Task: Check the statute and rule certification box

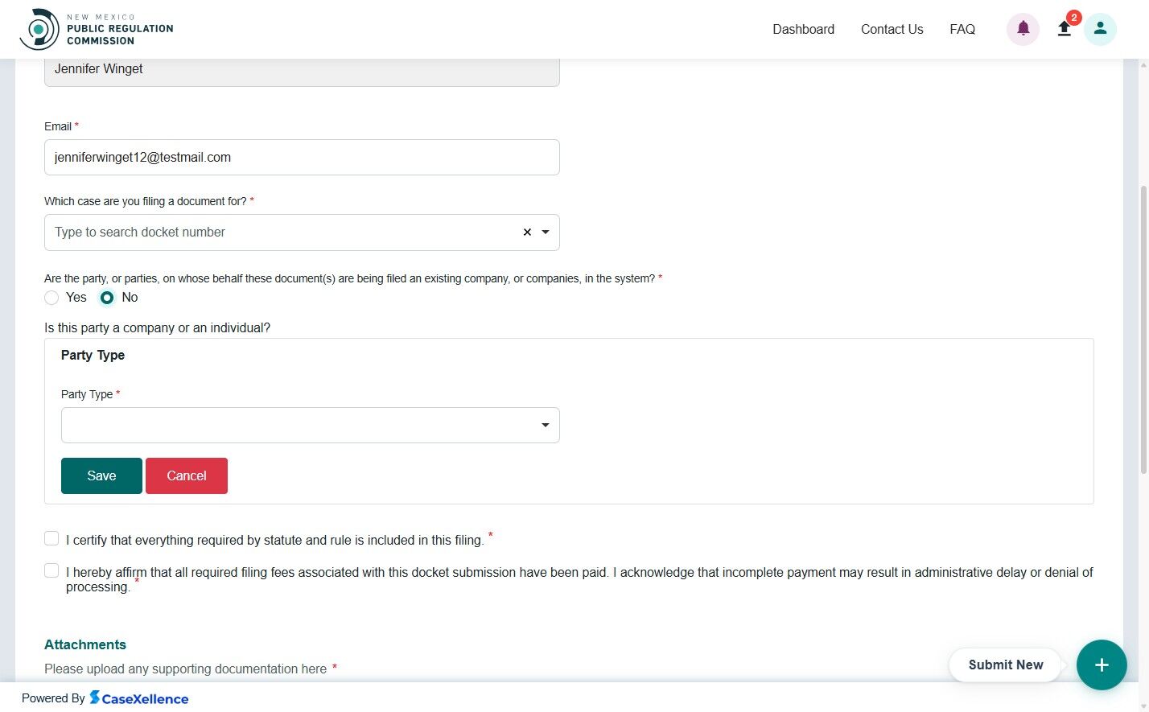Action: coord(51,538)
